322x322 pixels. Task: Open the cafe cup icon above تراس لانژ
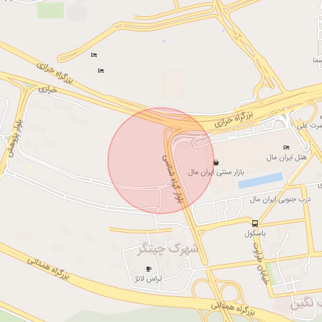[148, 269]
